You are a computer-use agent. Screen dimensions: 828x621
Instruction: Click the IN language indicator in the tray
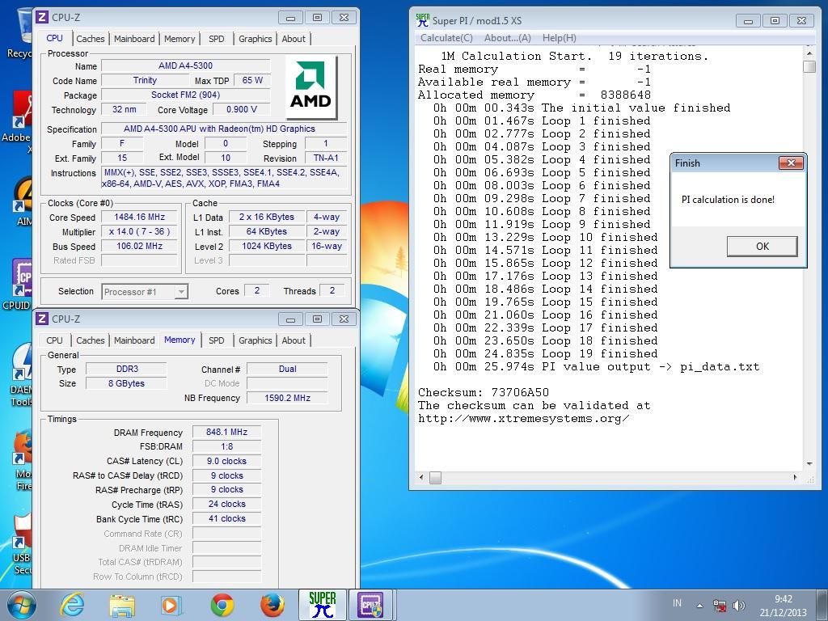(x=677, y=603)
